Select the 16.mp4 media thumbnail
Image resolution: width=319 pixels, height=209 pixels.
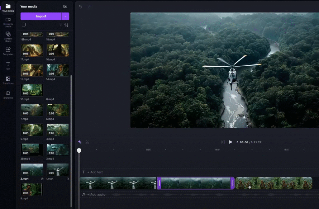coord(58,50)
